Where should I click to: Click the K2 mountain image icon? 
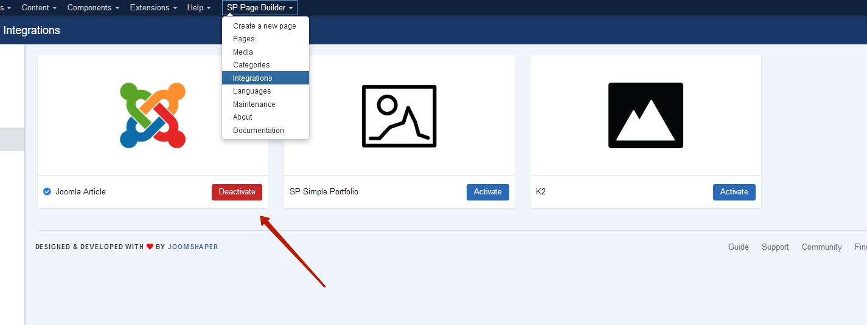(x=646, y=115)
